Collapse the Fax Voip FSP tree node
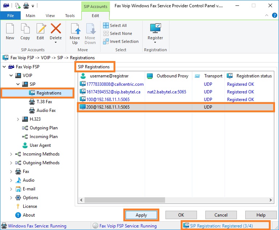The width and height of the screenshot is (279, 230). (x=4, y=67)
